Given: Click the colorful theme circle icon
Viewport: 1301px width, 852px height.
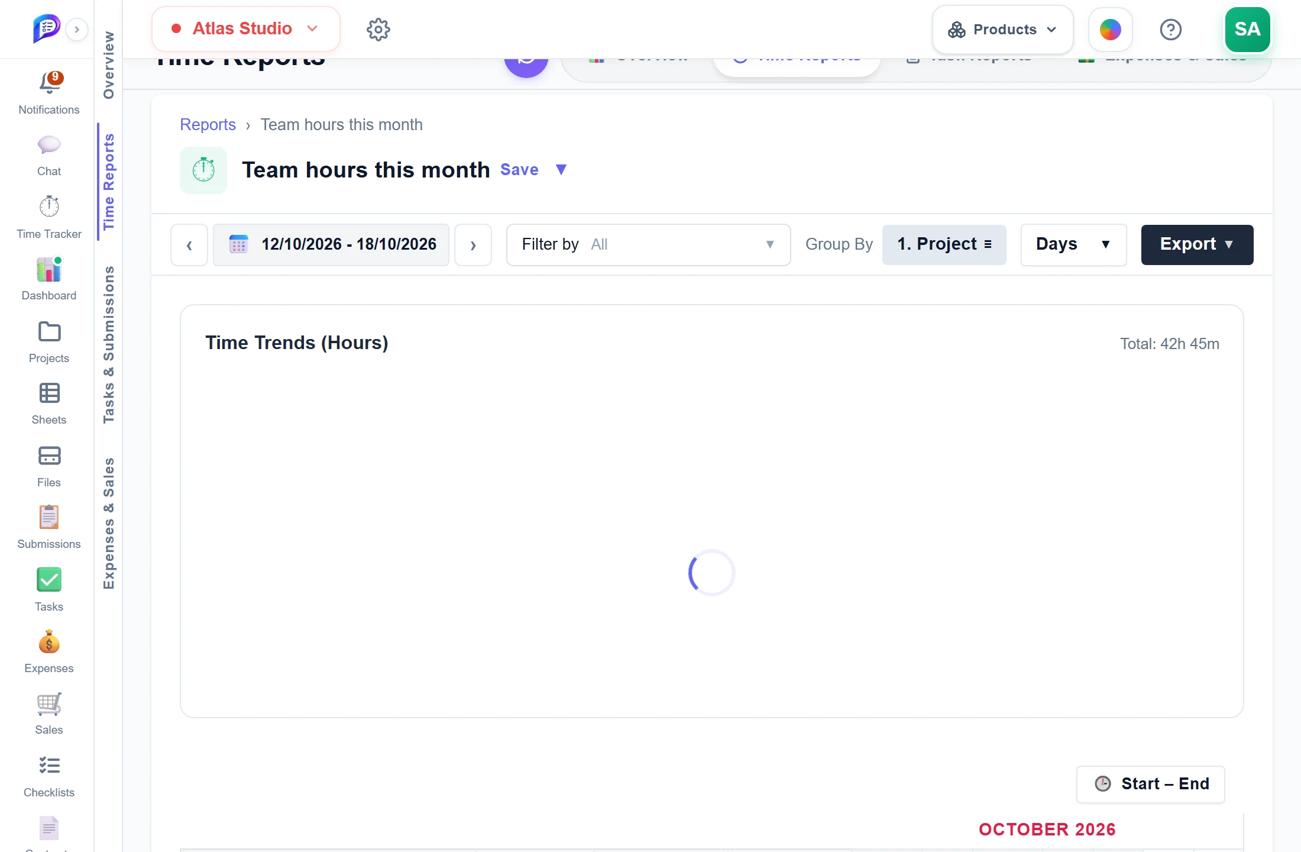Looking at the screenshot, I should coord(1111,30).
